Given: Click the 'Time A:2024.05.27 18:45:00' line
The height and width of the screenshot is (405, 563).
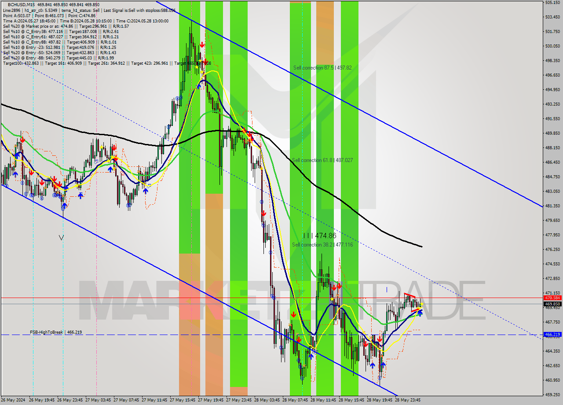Looking at the screenshot, I should pyautogui.click(x=85, y=21).
